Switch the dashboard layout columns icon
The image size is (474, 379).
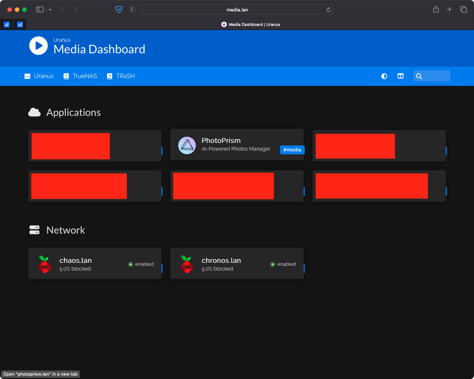401,76
